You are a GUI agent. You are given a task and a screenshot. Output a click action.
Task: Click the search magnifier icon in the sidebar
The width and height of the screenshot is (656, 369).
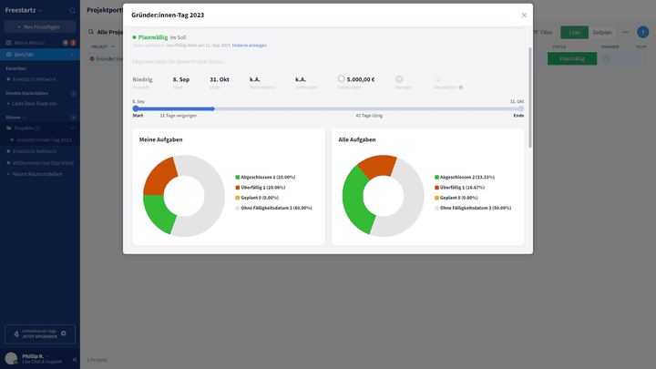point(73,10)
